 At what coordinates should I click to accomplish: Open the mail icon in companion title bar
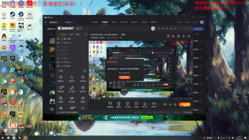coord(163,29)
